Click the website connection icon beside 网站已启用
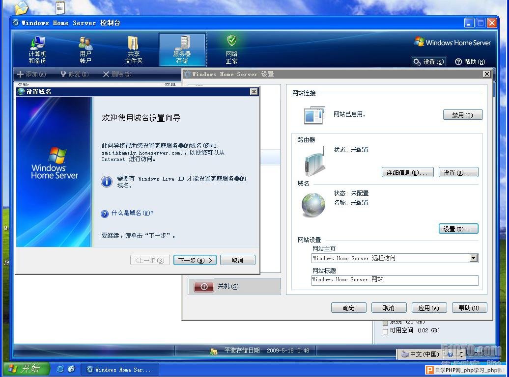This screenshot has height=377, width=509. pos(314,115)
